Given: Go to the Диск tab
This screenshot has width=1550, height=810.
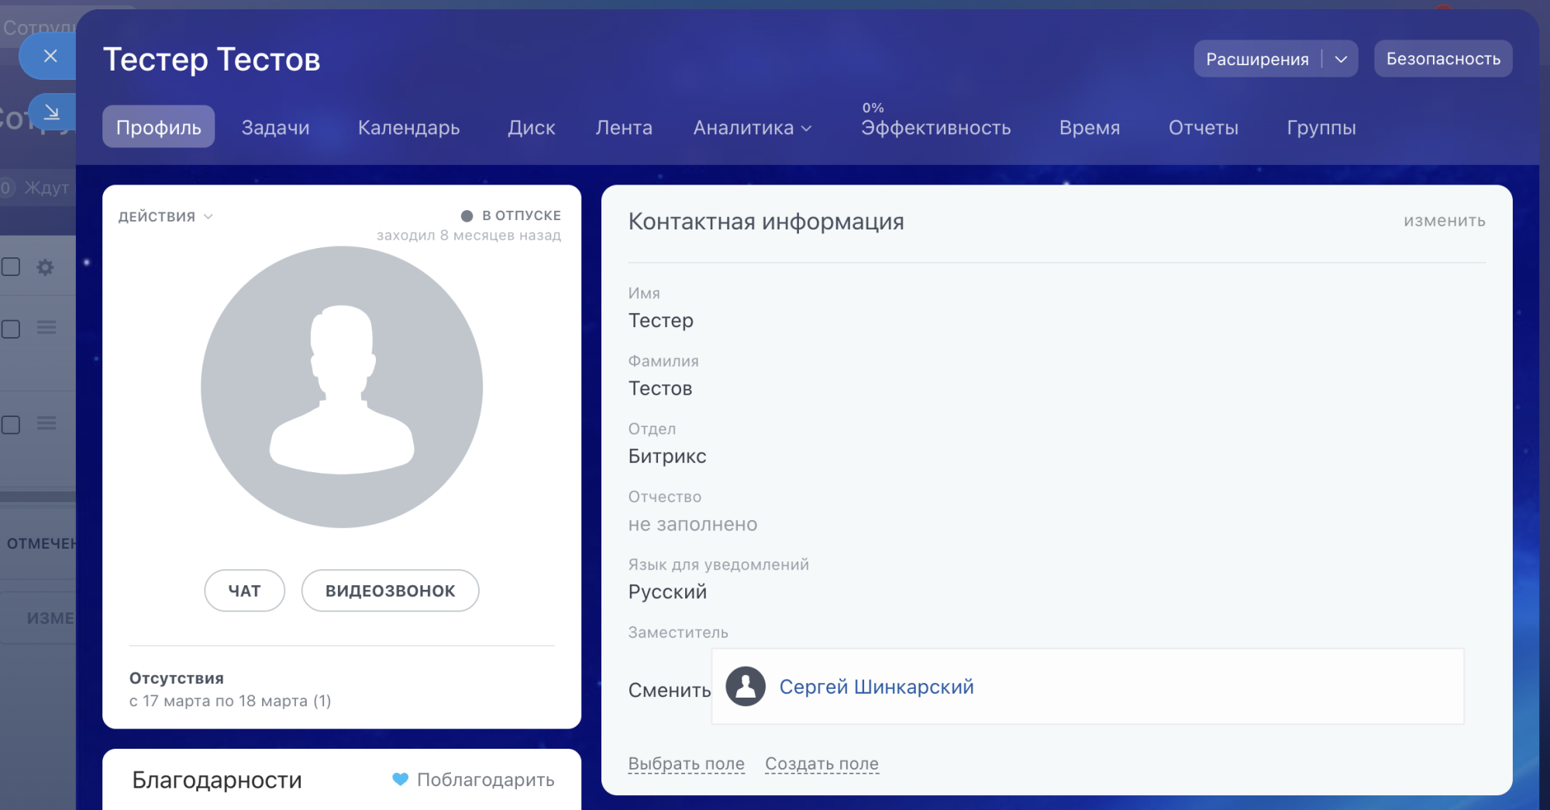Looking at the screenshot, I should [532, 128].
